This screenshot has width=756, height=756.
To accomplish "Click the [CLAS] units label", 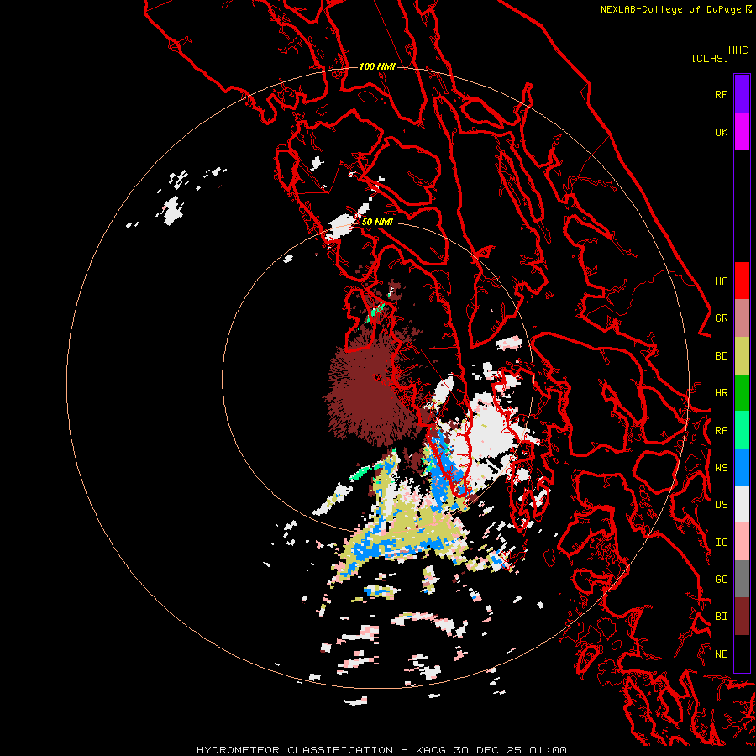I will (x=710, y=59).
